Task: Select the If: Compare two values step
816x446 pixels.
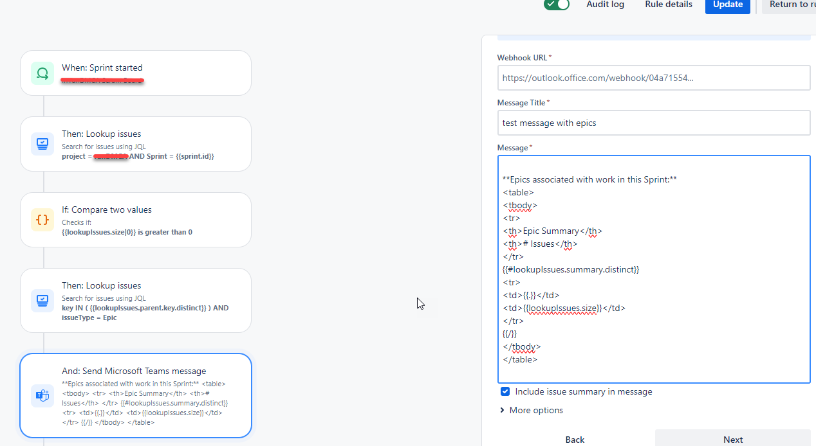Action: point(136,220)
